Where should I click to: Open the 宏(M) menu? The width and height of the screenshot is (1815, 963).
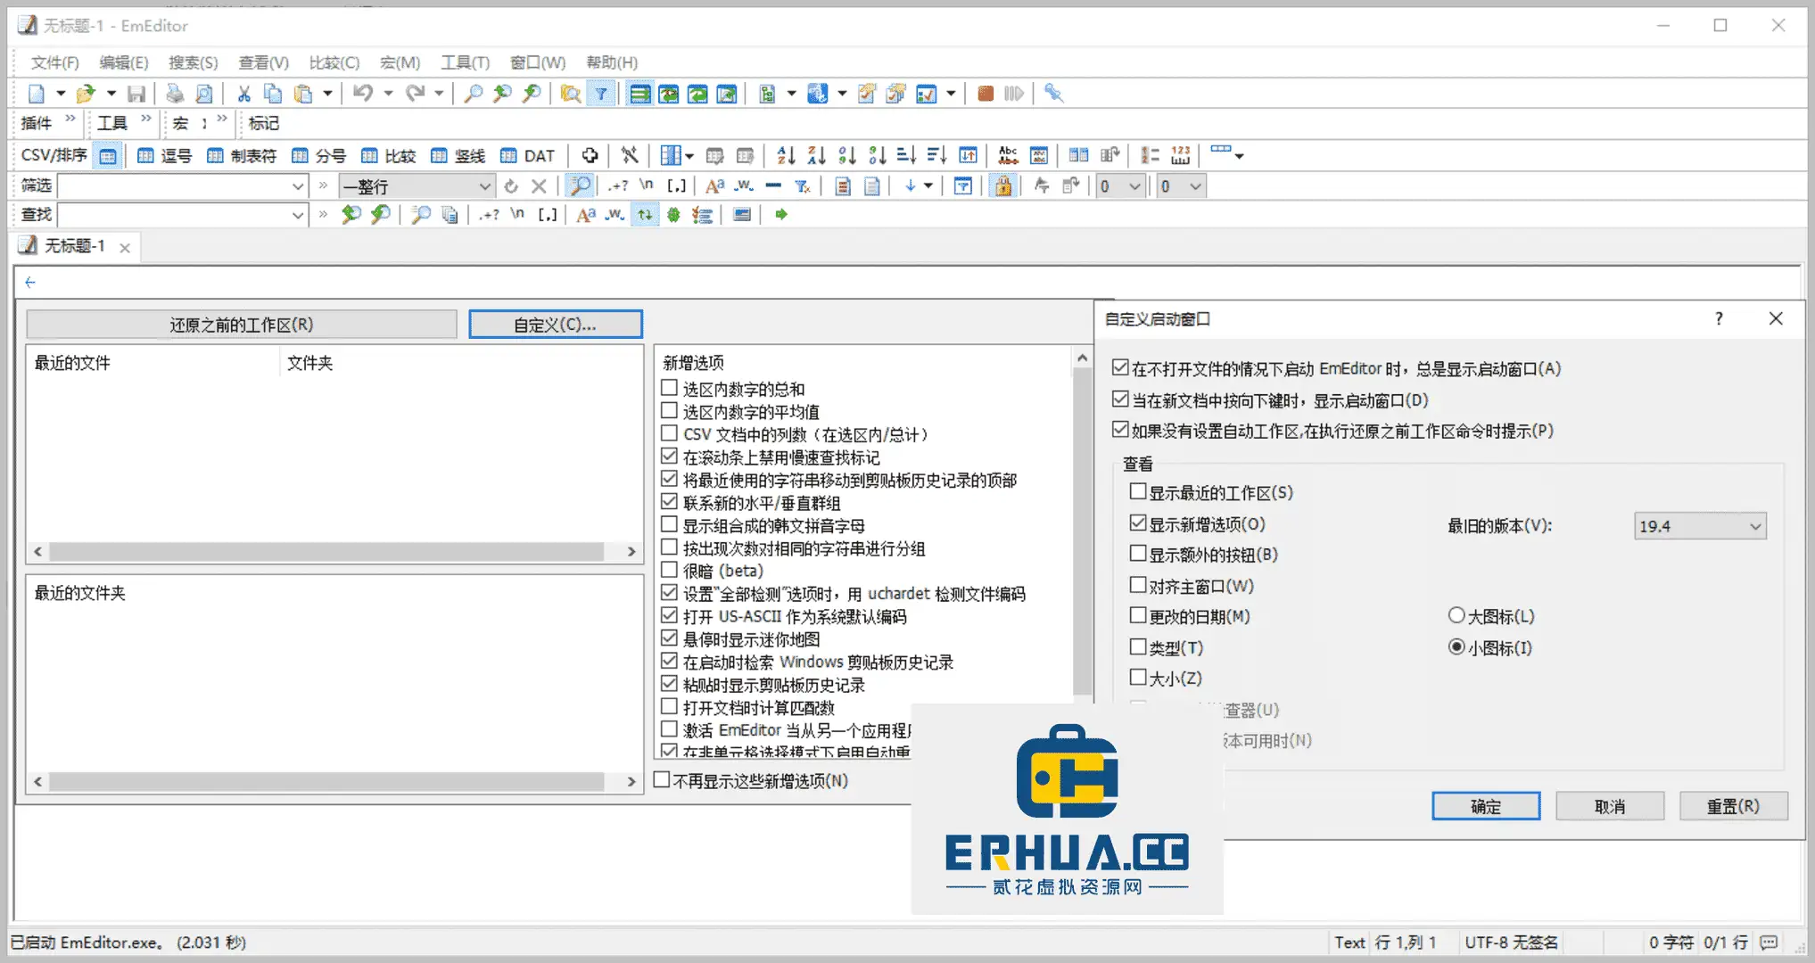[400, 62]
